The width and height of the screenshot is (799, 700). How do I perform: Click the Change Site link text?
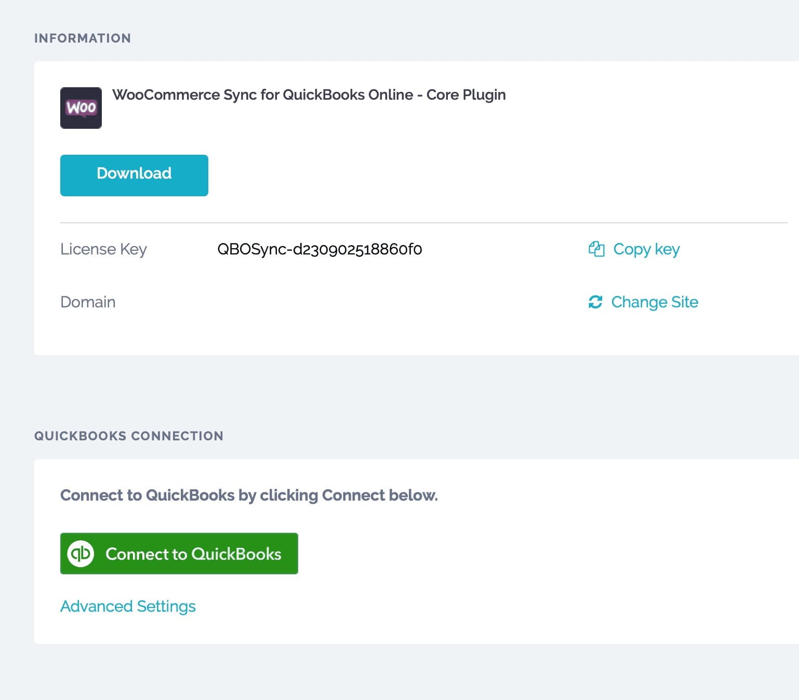[655, 302]
